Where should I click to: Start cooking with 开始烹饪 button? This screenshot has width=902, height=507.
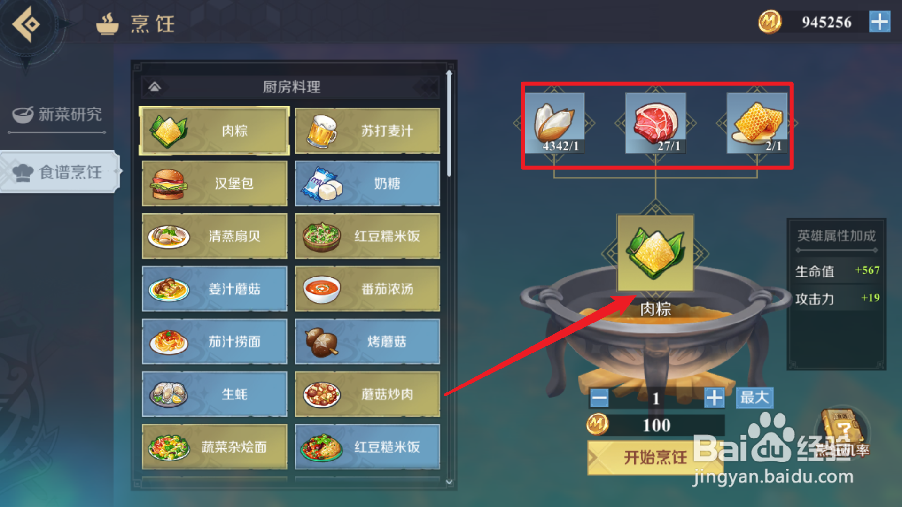pyautogui.click(x=655, y=457)
